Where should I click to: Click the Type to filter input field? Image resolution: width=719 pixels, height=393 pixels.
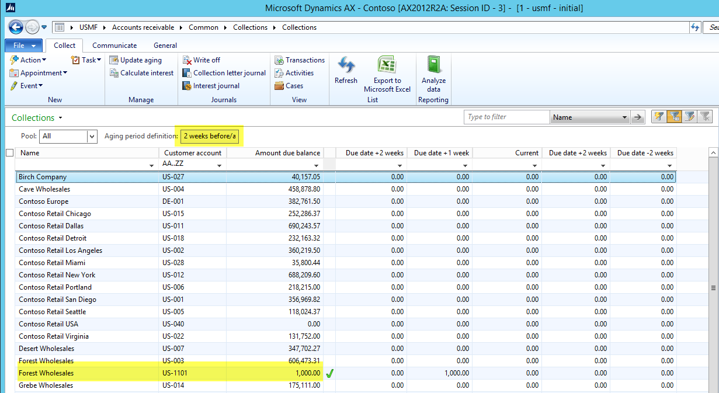pos(506,117)
